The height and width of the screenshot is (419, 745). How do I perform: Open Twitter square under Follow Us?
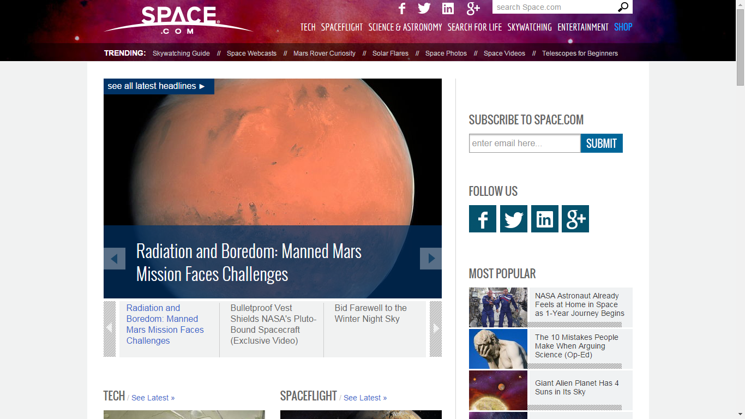tap(514, 219)
